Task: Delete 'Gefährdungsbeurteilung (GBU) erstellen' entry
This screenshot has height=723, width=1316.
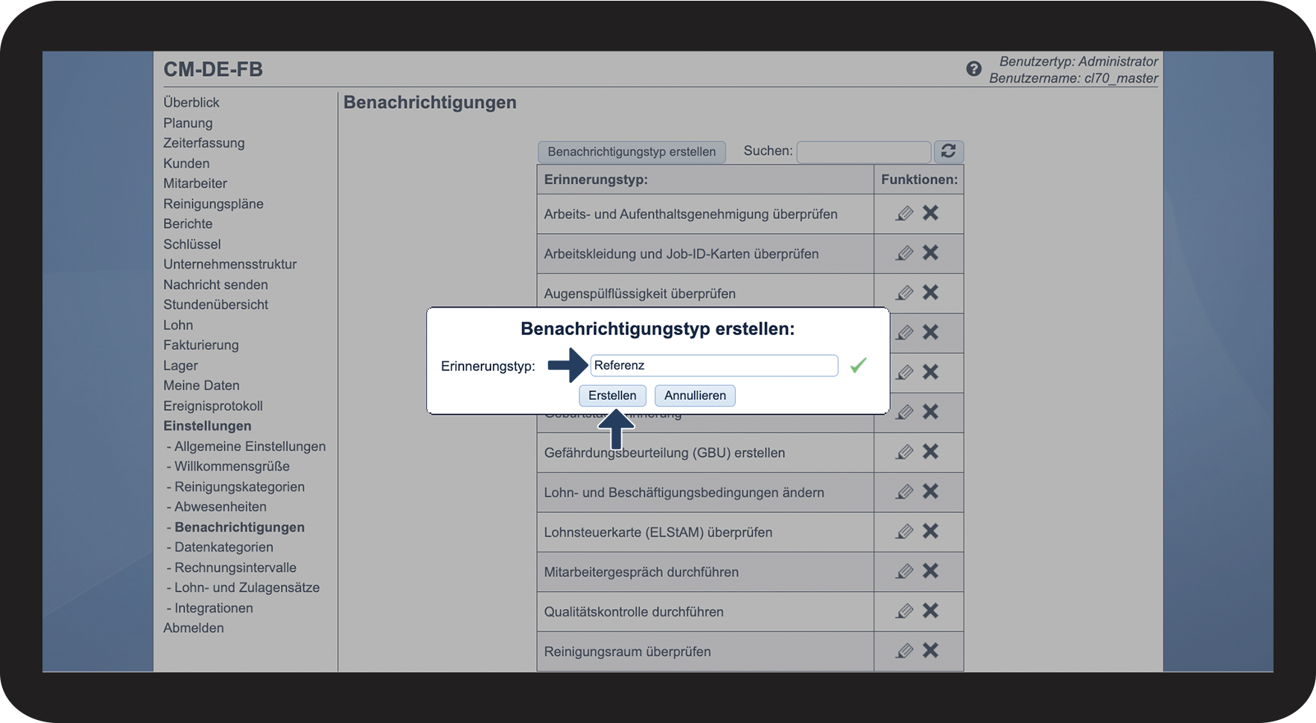Action: 930,452
